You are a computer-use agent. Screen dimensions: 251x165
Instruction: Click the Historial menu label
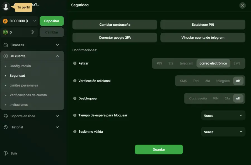click(x=17, y=127)
